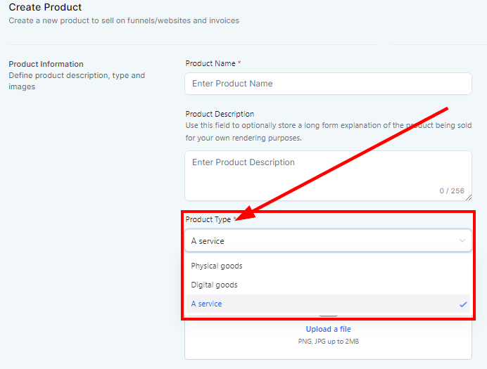Click the 0 / 256 character counter

coord(452,191)
